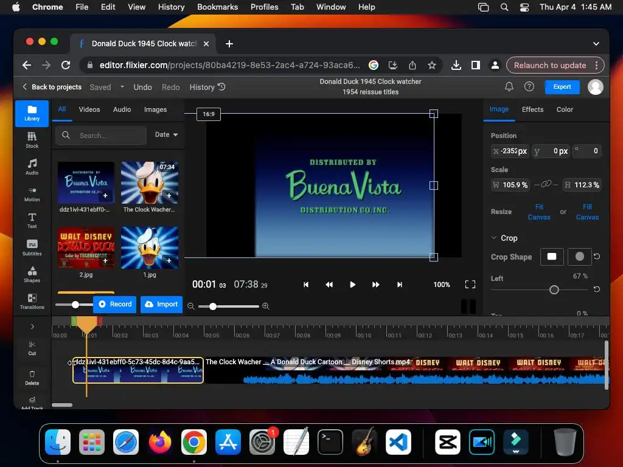Screen dimensions: 623x467
Task: Open the 16:9 aspect ratio selector
Action: [x=209, y=114]
